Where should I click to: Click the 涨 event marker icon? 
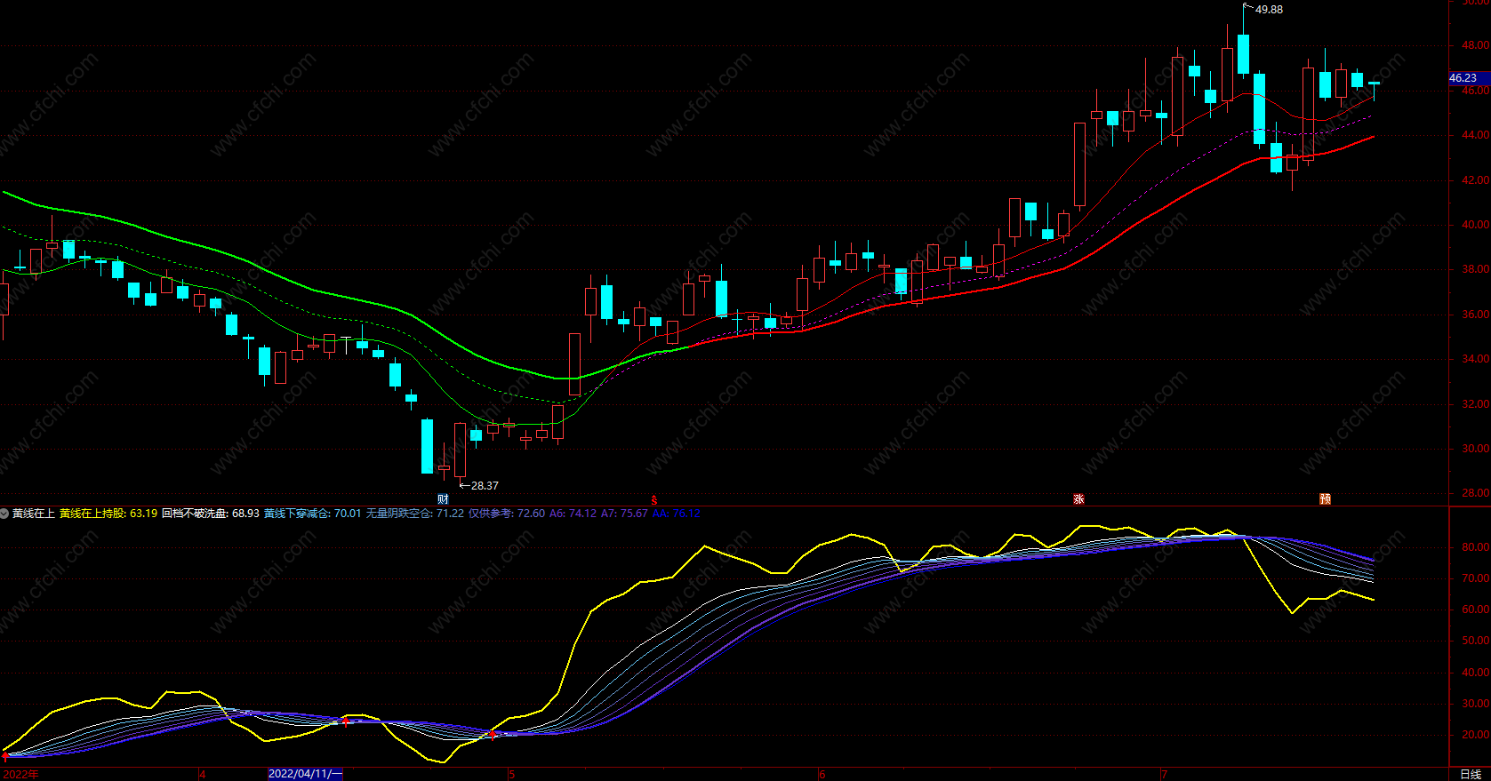click(1078, 499)
